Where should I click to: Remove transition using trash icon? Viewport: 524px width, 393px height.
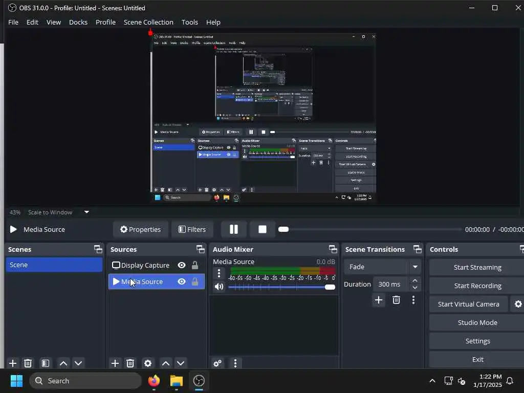coord(397,300)
